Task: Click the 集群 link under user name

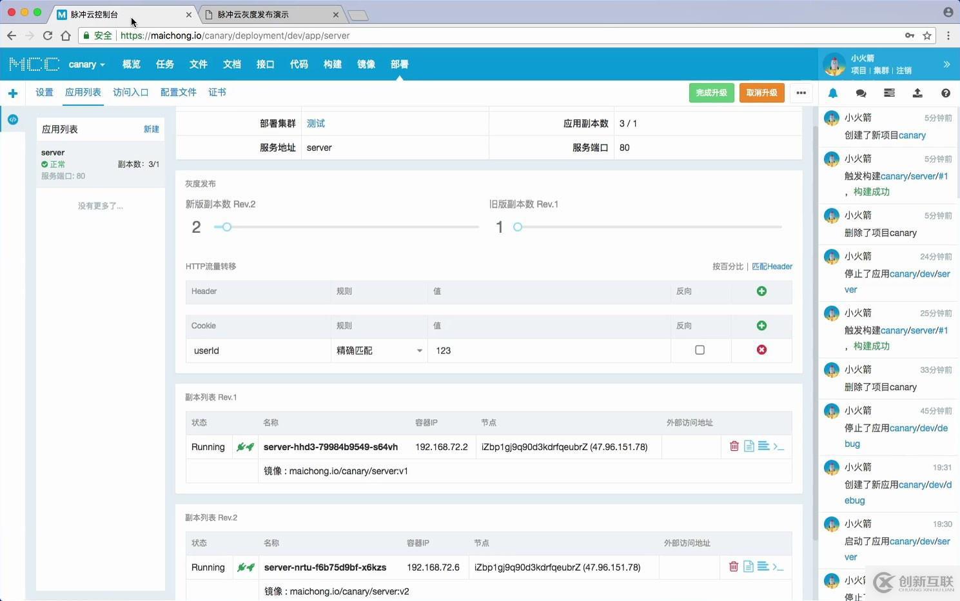Action: click(x=881, y=71)
